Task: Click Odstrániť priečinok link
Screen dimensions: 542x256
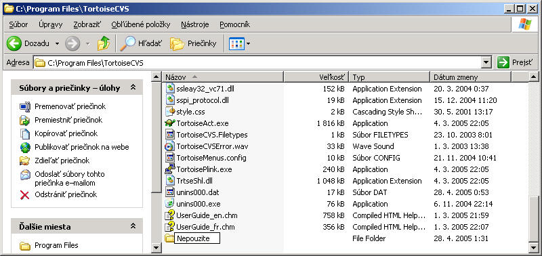Action: coord(66,194)
